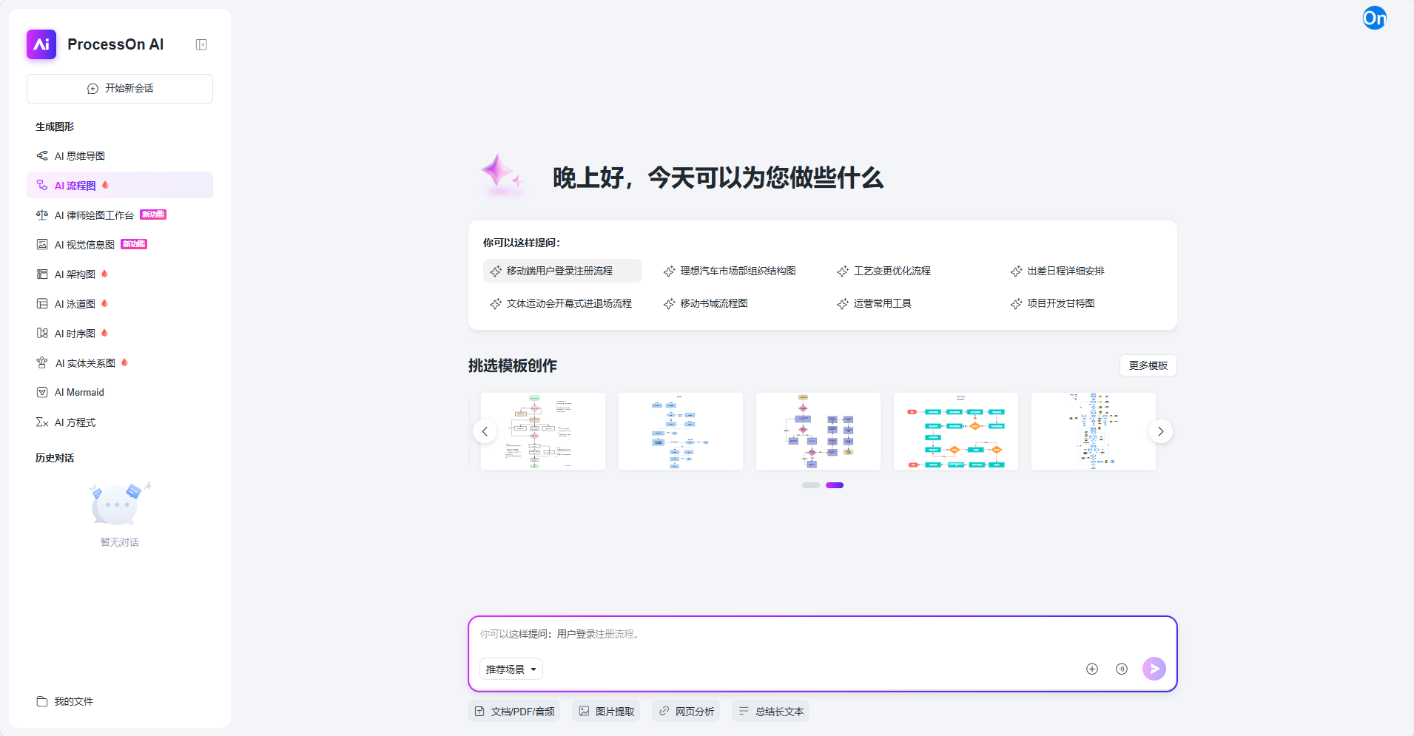
Task: Click 图片提取 button label
Action: click(x=615, y=712)
